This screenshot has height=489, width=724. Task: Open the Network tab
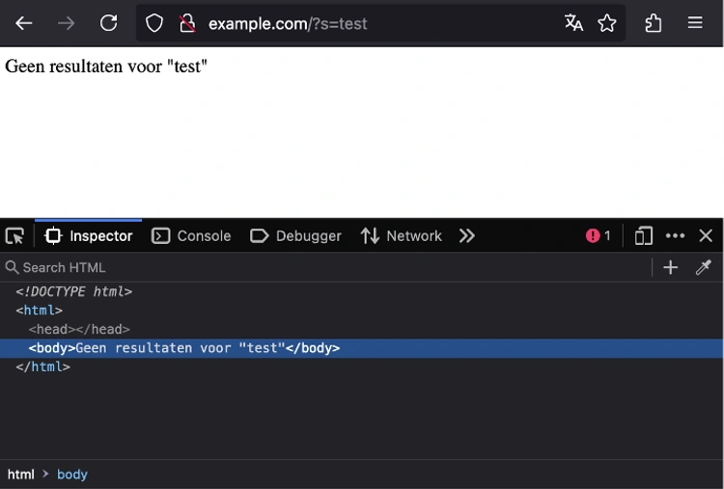(402, 236)
